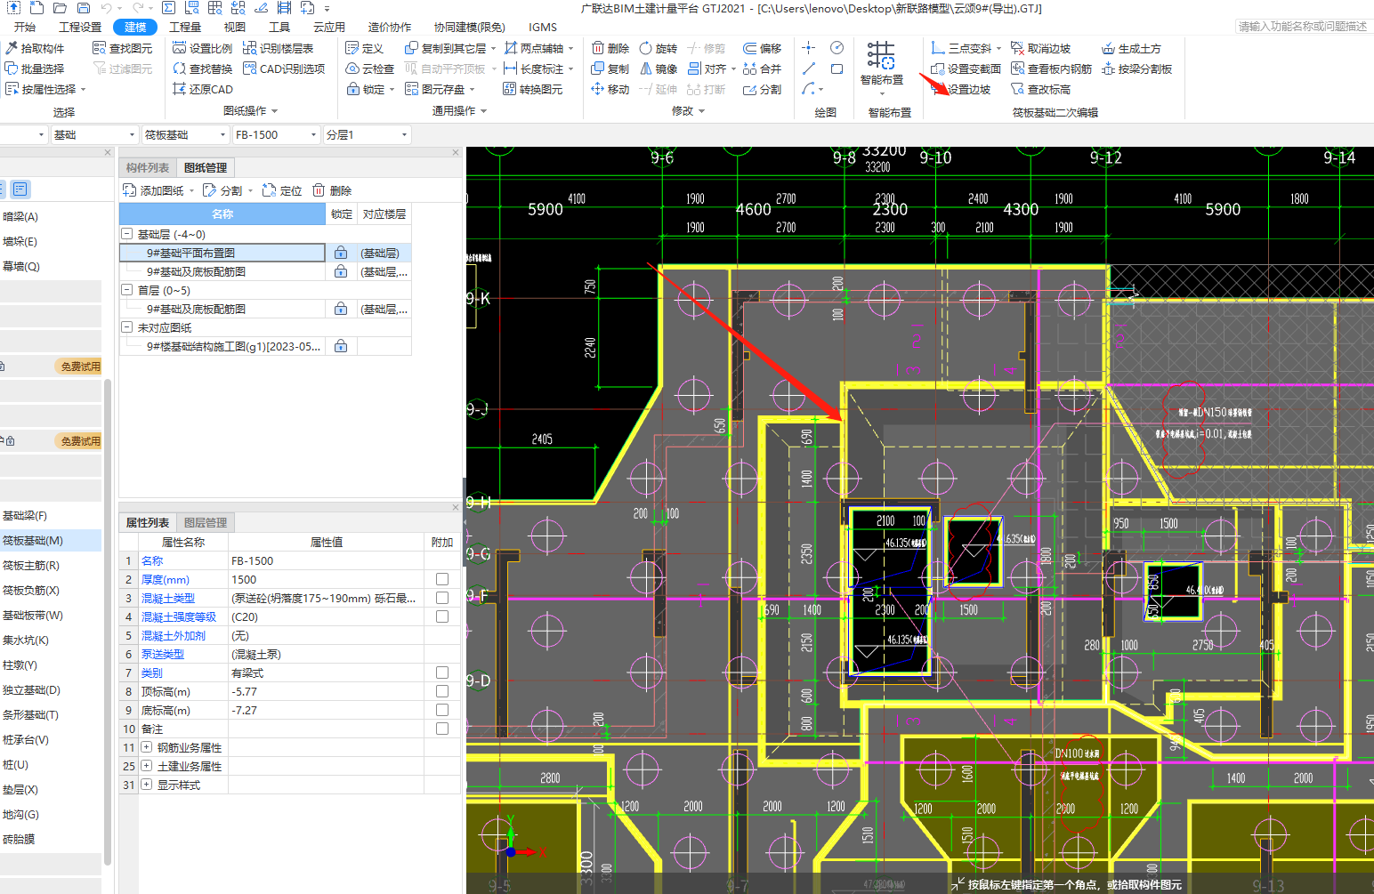Click 转换图元 convert element tool
The image size is (1374, 894).
pos(533,89)
